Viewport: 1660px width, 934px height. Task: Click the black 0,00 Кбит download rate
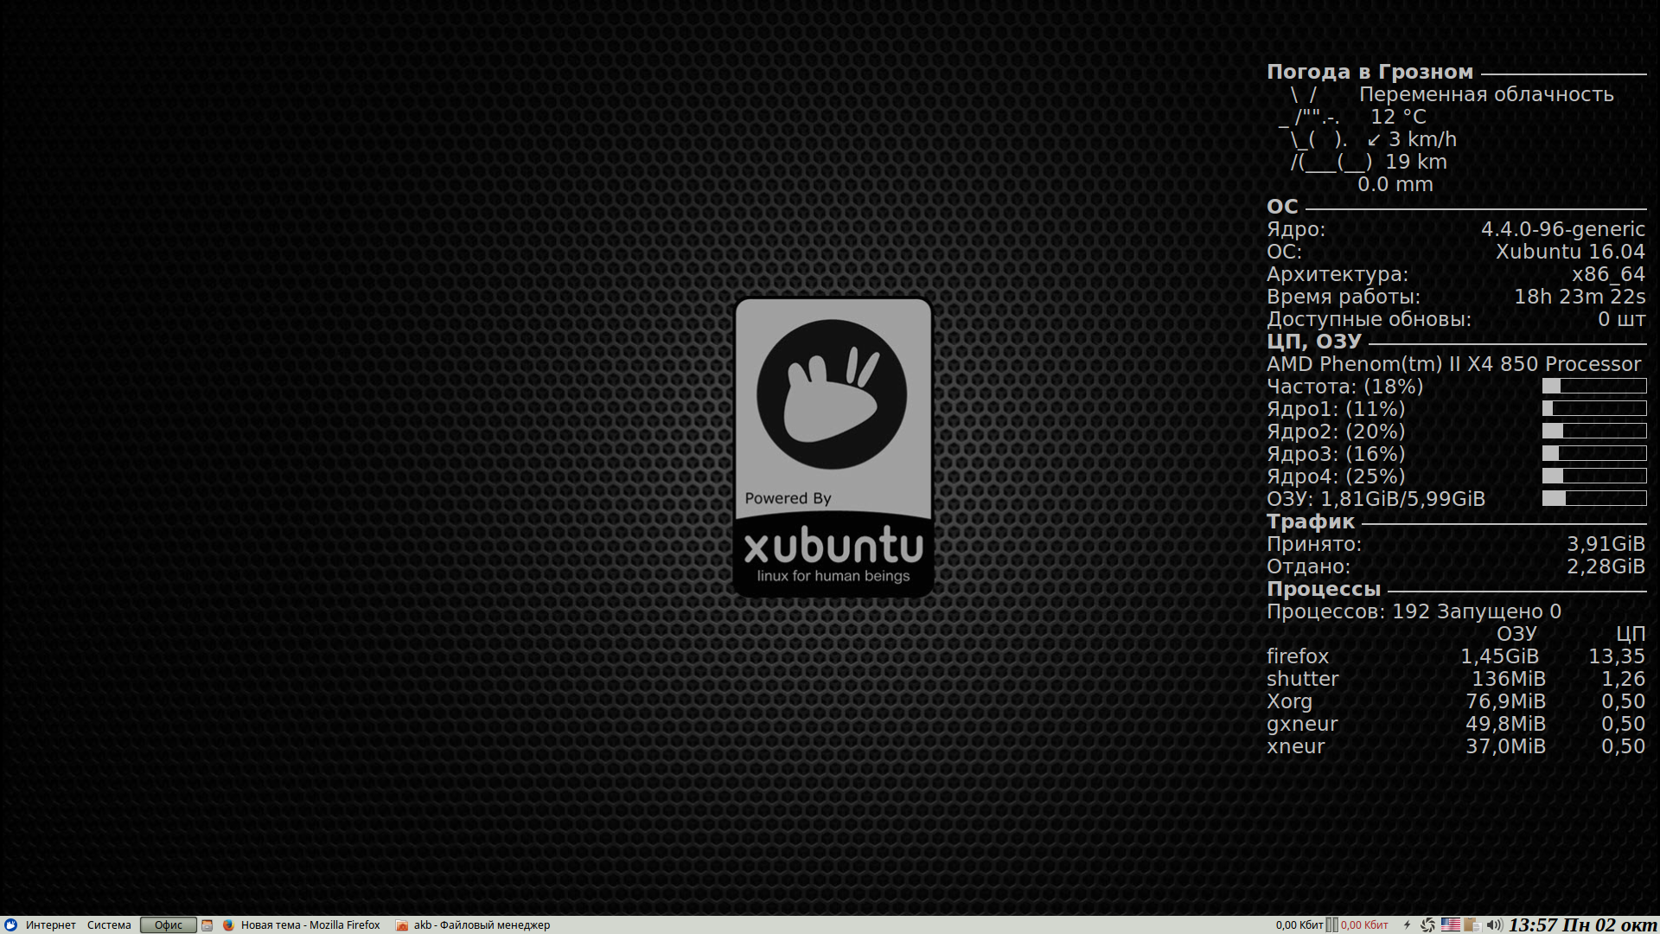point(1299,924)
